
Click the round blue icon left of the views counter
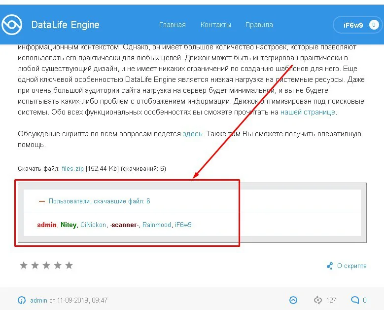coord(293,300)
